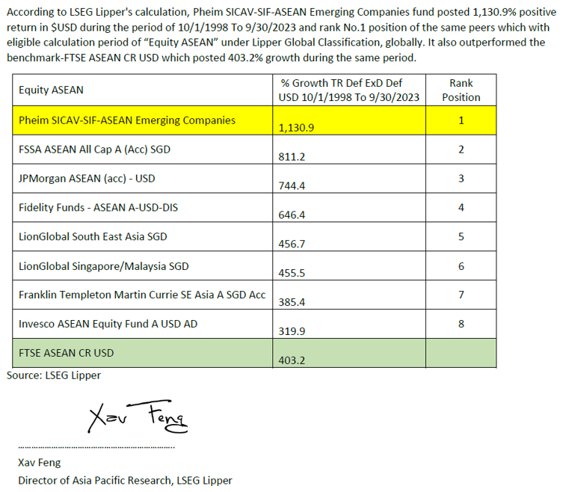Click the benchmark value 403.2 in table
Viewport: 566px width, 492px height.
[292, 360]
